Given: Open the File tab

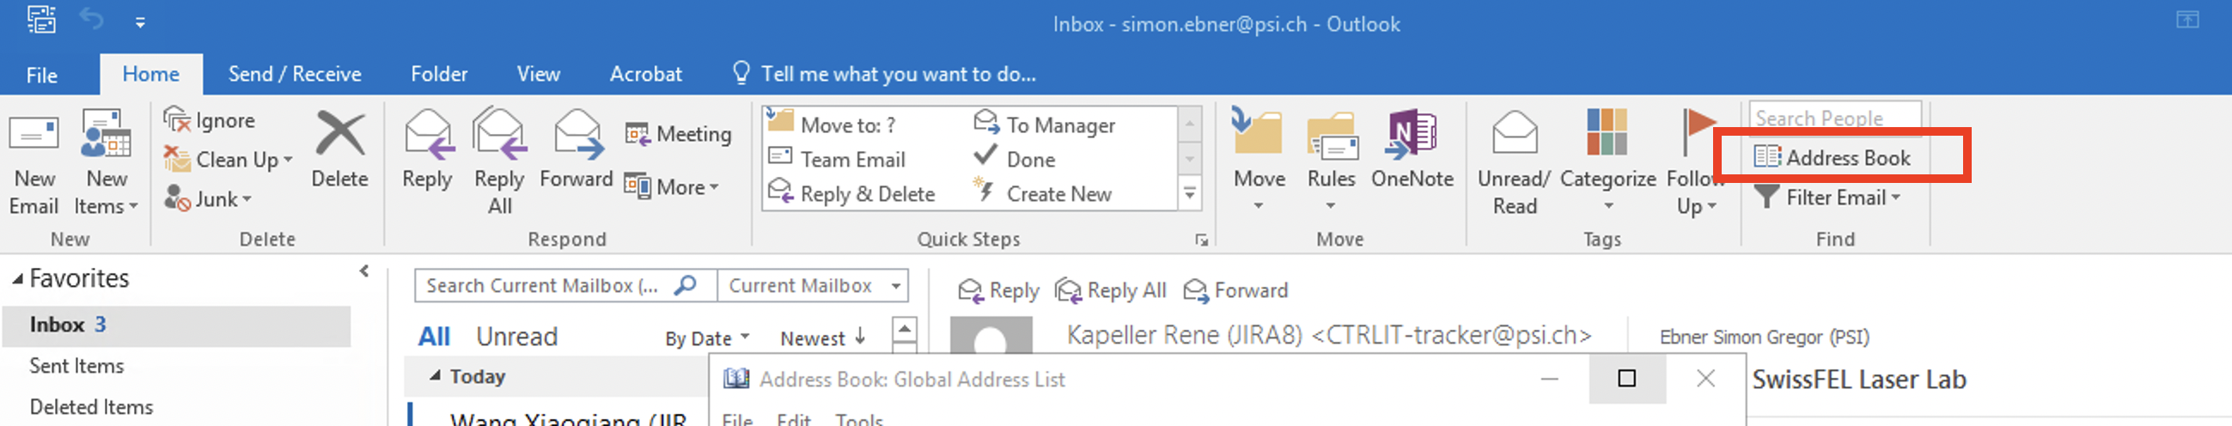Looking at the screenshot, I should click(x=41, y=76).
